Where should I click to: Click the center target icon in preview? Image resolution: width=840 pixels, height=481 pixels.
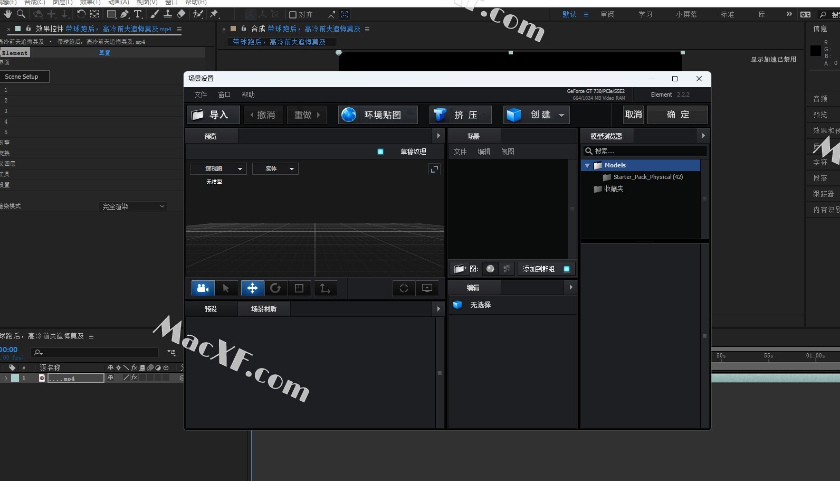(404, 288)
